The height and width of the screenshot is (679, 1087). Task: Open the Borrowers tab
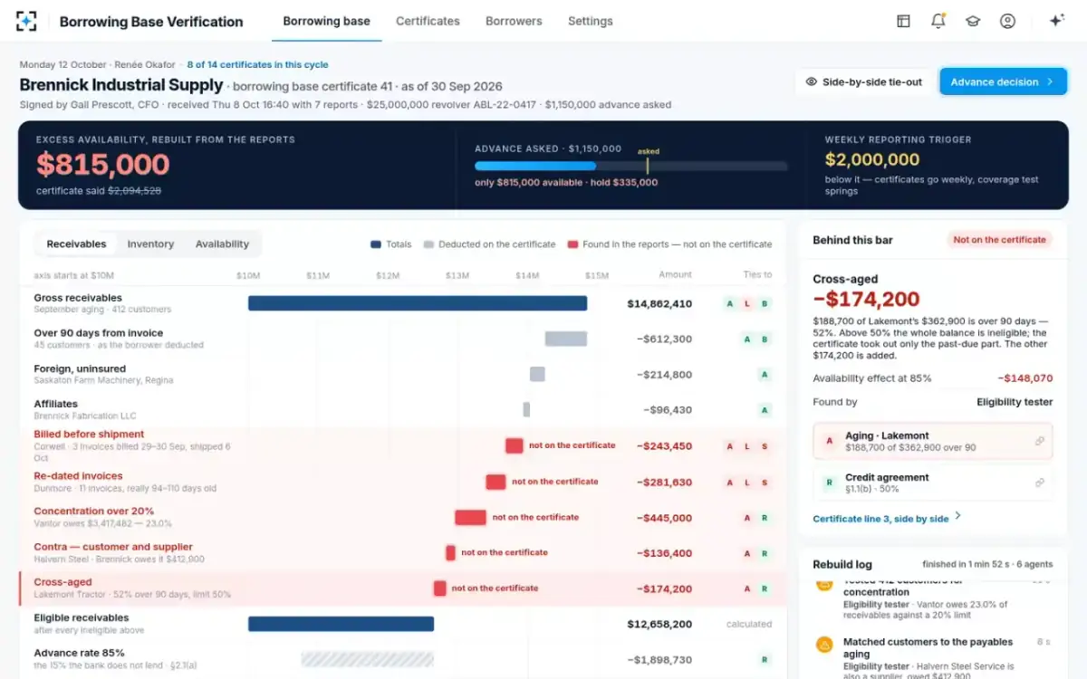pyautogui.click(x=514, y=21)
